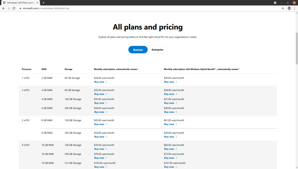
Task: Click chevron beside $50.00 Hybrid Benefit Buy now
Action: coord(176,137)
